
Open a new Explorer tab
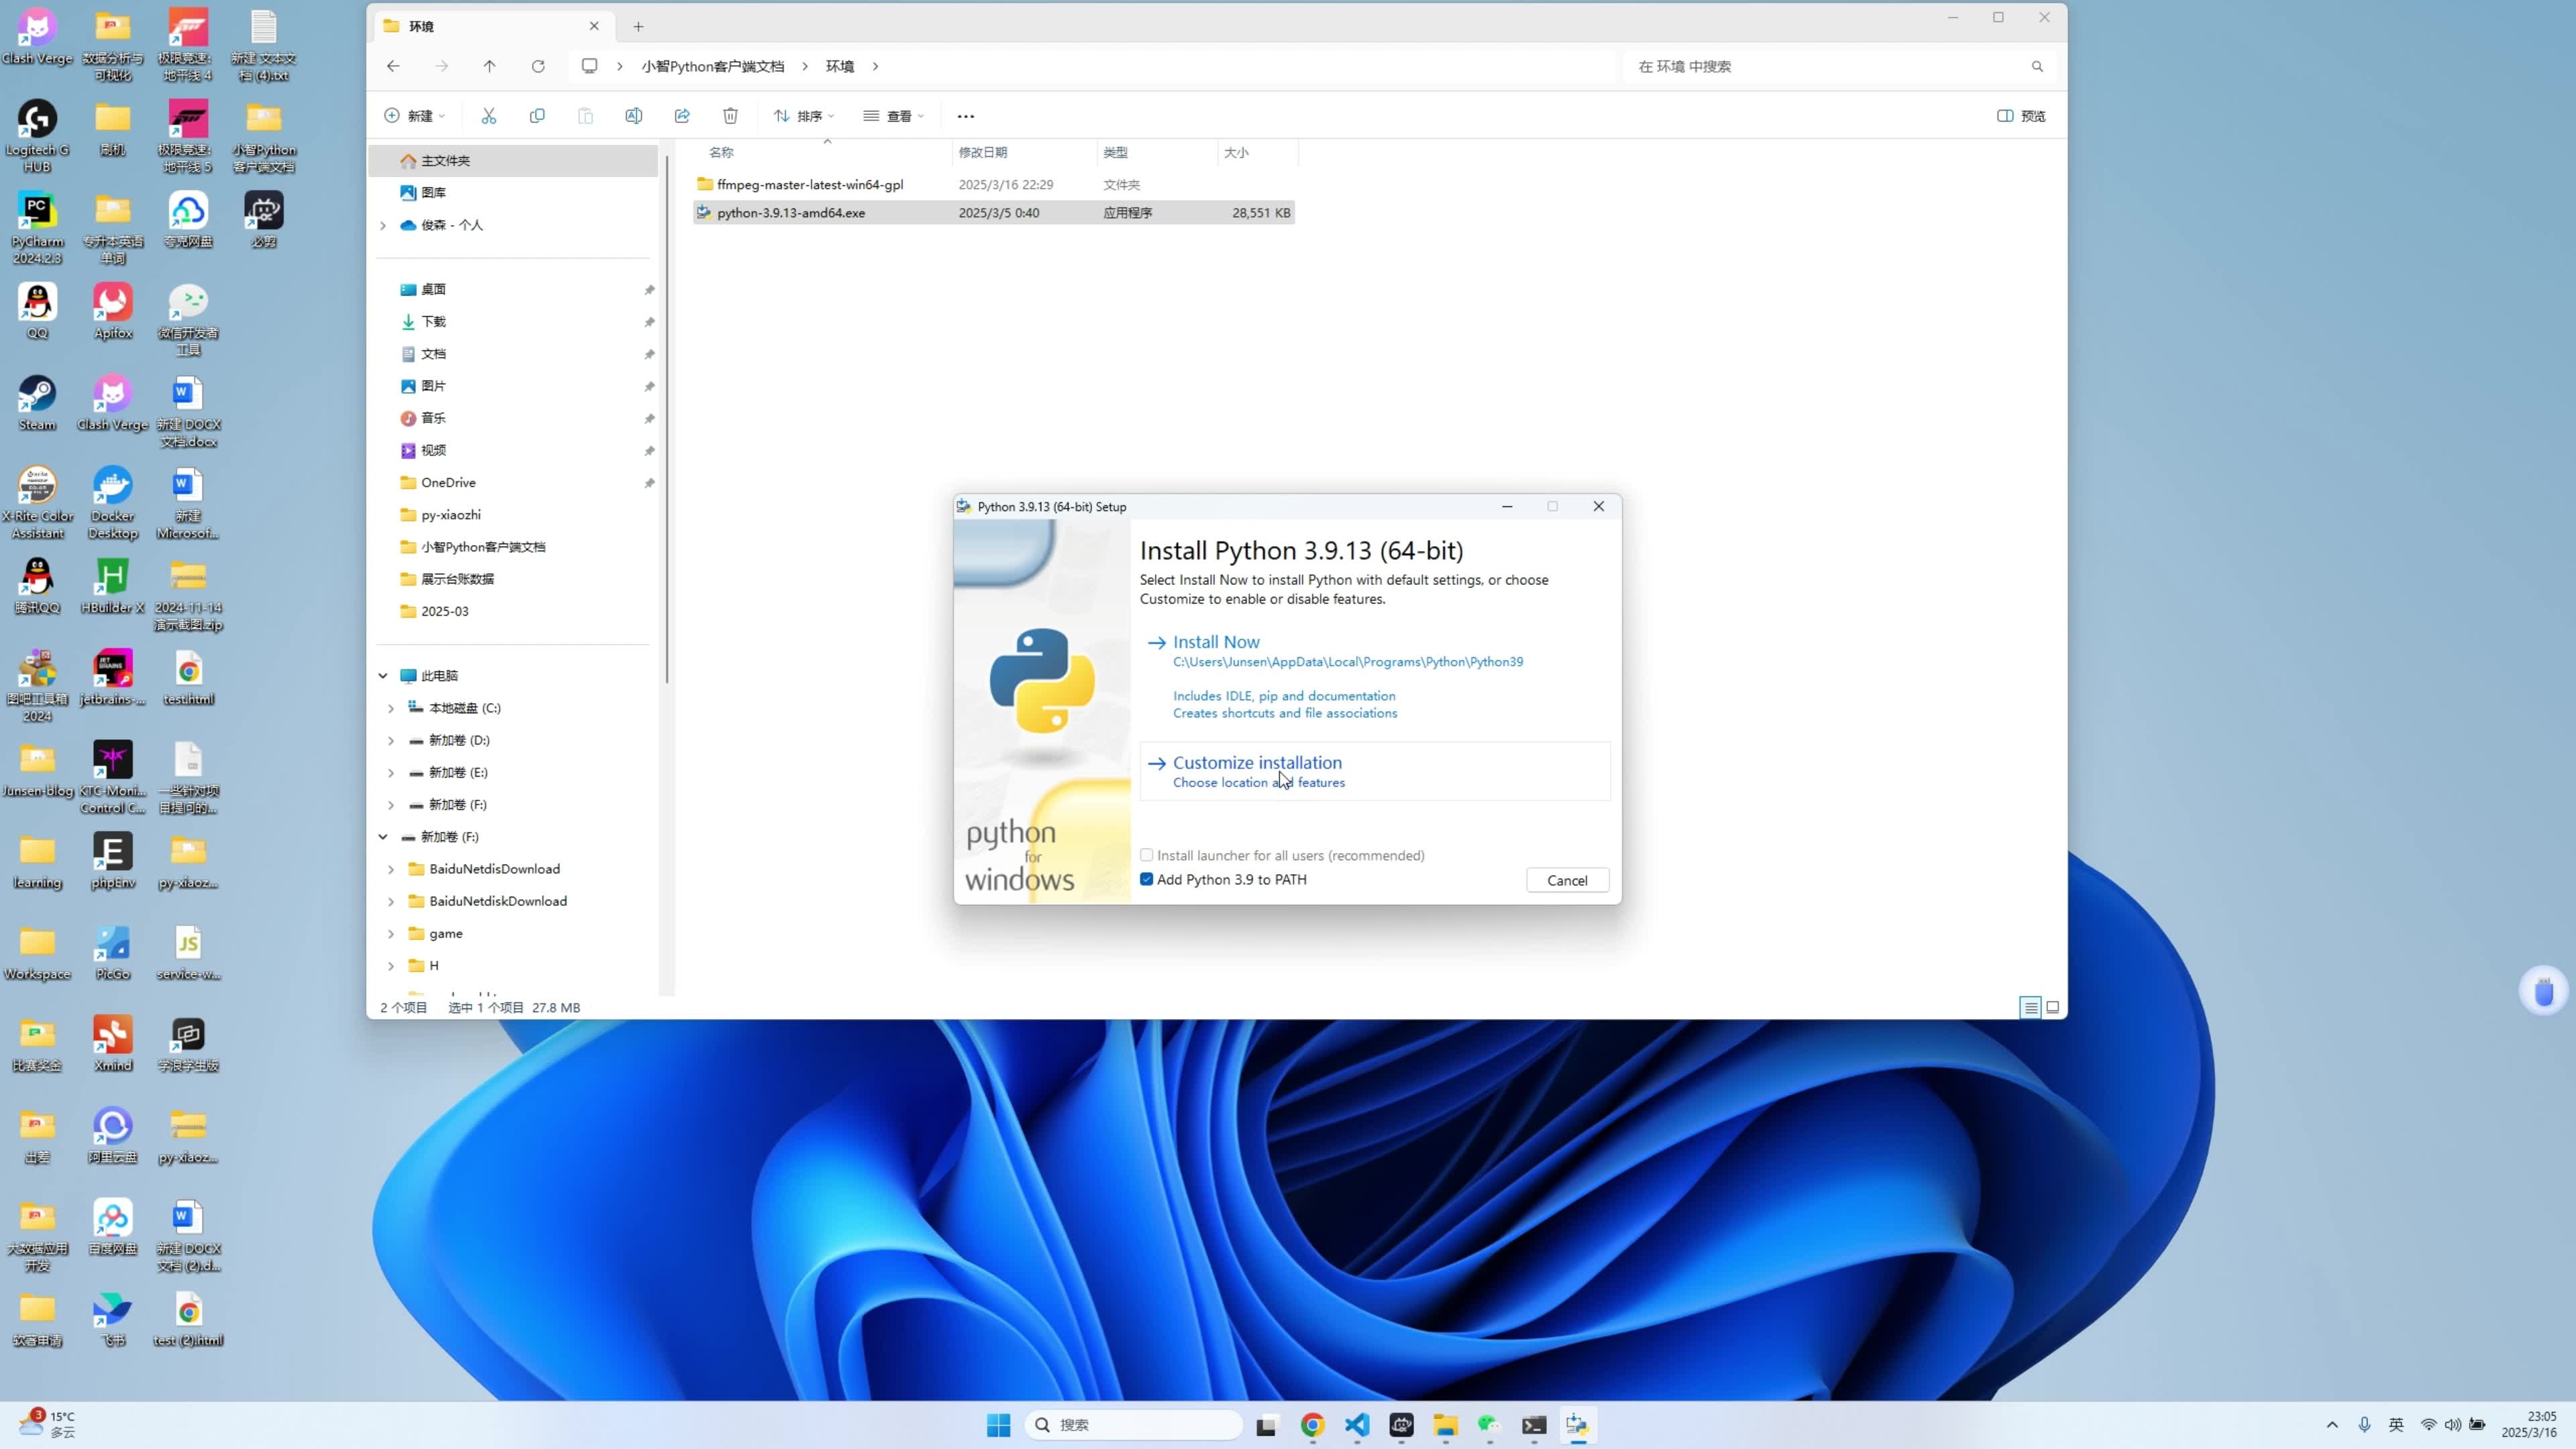pos(638,26)
